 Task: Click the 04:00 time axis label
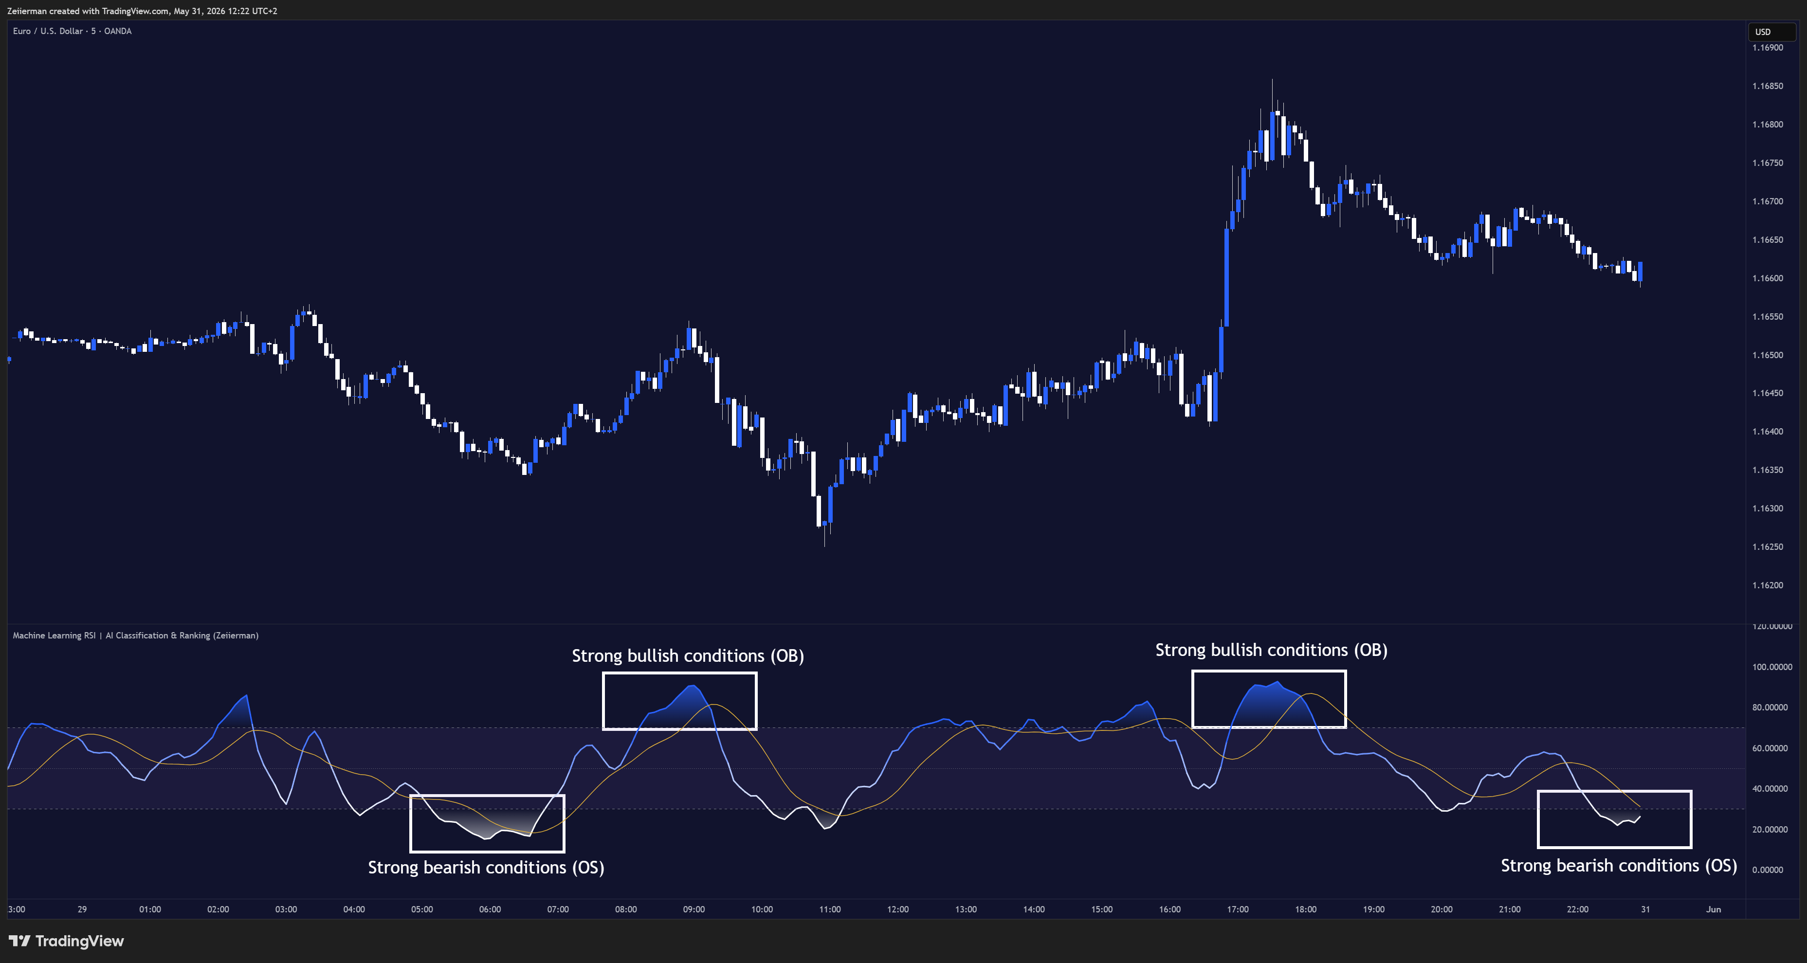[354, 909]
